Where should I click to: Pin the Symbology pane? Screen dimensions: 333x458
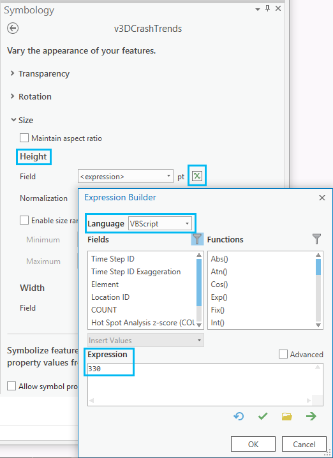tap(267, 9)
